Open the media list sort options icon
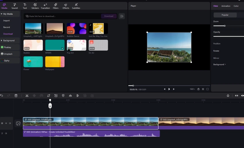 (x=122, y=16)
